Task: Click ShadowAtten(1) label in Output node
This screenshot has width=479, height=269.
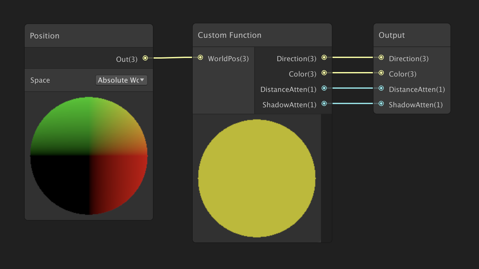Action: (x=416, y=105)
